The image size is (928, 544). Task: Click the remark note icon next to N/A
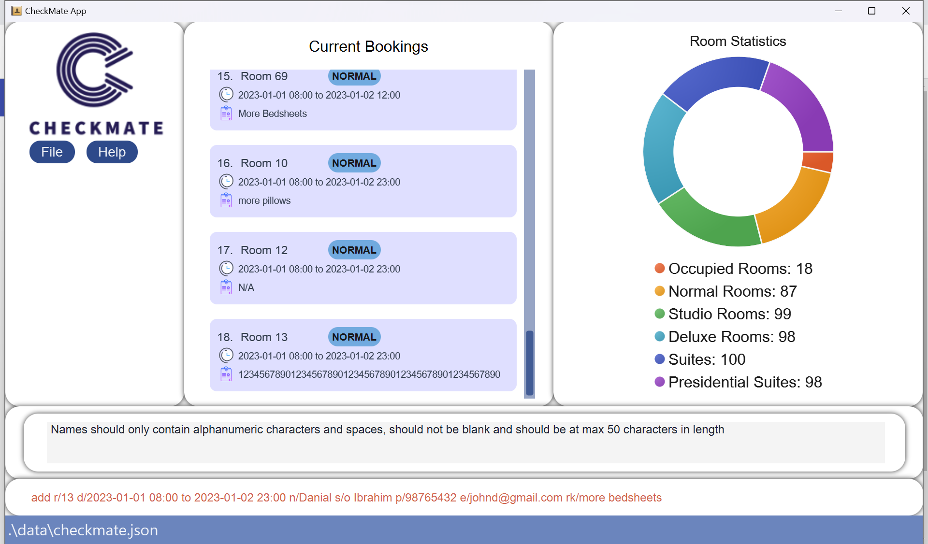pyautogui.click(x=226, y=287)
